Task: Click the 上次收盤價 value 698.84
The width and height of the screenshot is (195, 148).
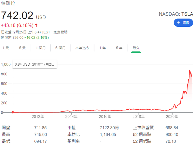Action: [172, 128]
